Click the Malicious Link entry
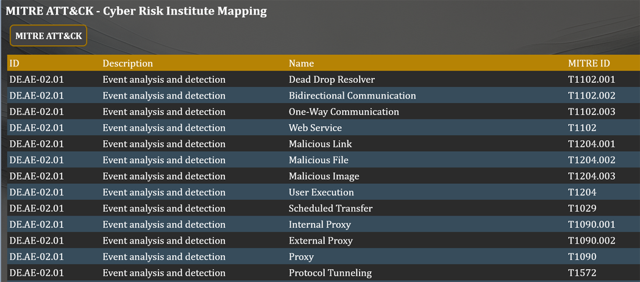This screenshot has width=640, height=282. (320, 144)
